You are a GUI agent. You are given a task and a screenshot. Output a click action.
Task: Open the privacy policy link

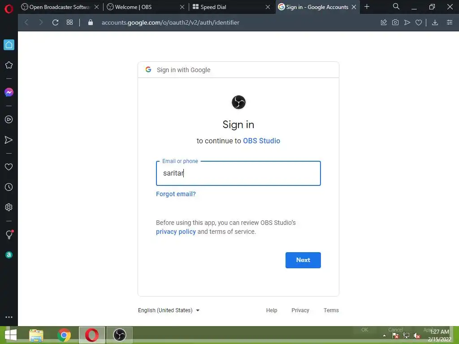click(176, 232)
